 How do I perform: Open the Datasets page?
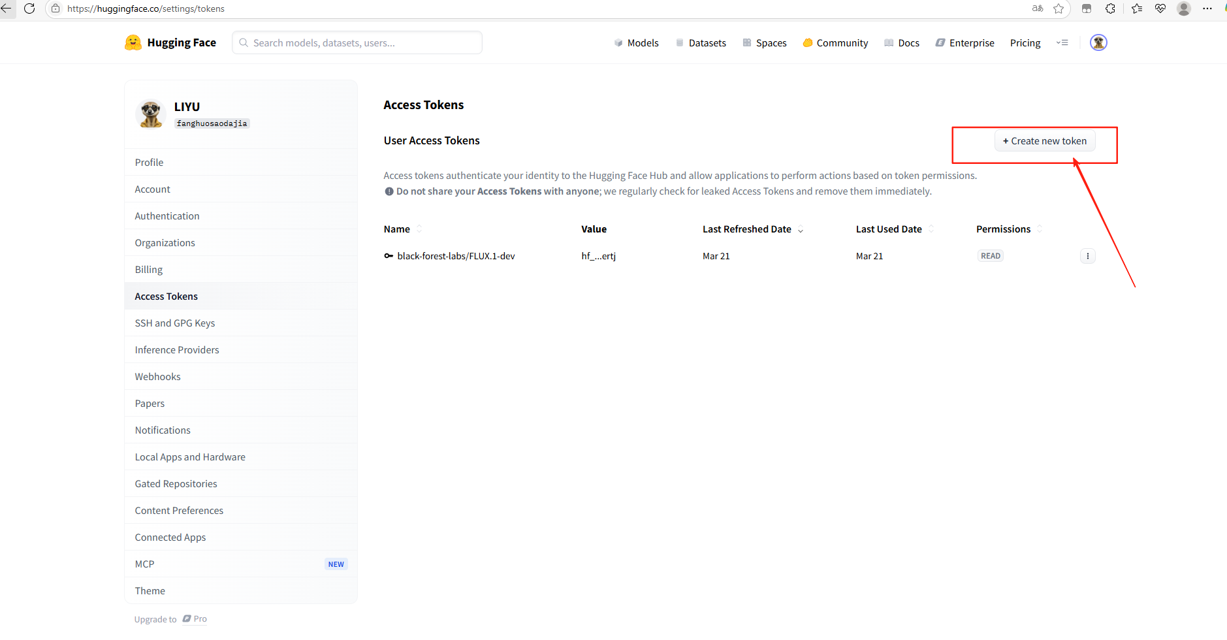pos(701,43)
